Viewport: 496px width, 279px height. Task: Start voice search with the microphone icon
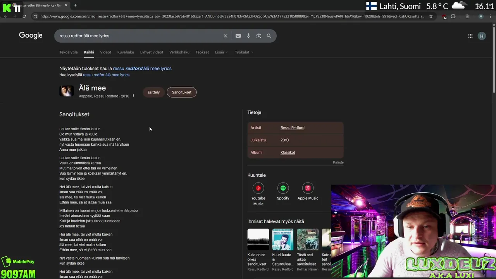(248, 36)
